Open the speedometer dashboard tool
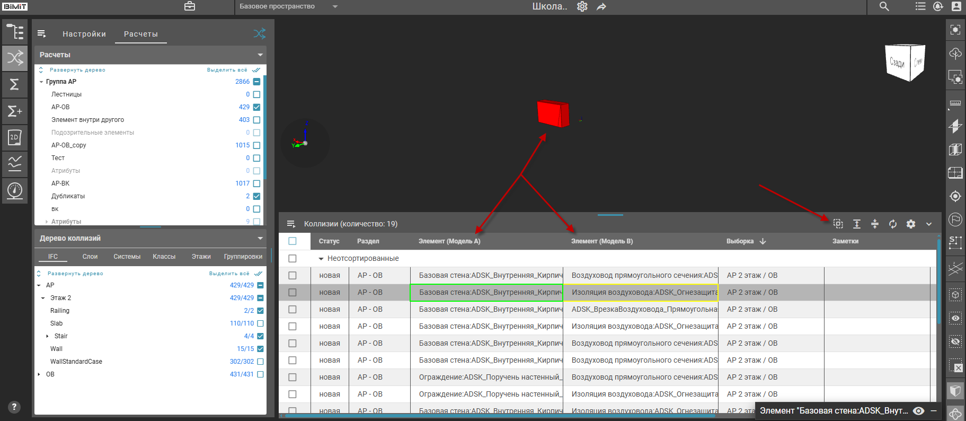966x421 pixels. click(x=15, y=190)
